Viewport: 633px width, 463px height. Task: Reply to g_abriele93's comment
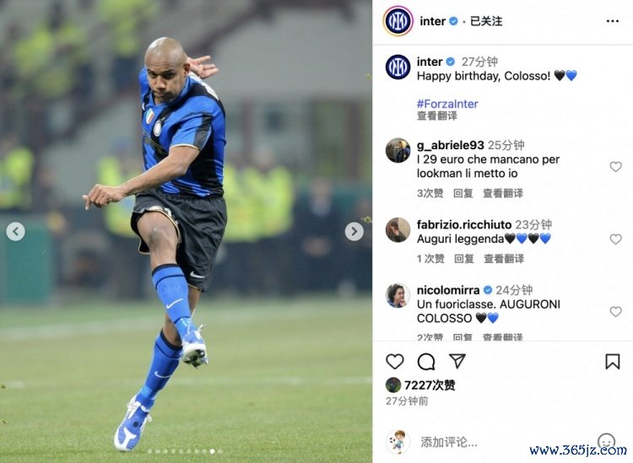[463, 193]
